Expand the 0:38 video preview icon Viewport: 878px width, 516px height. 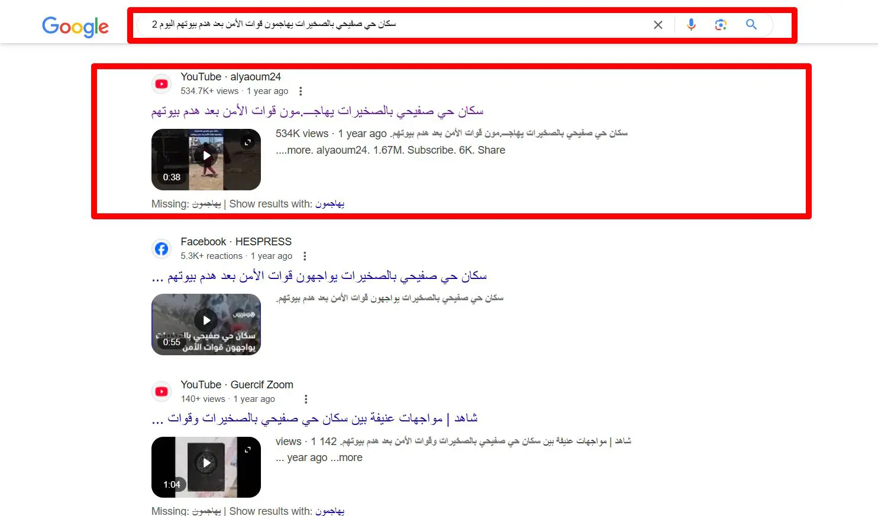(x=248, y=142)
